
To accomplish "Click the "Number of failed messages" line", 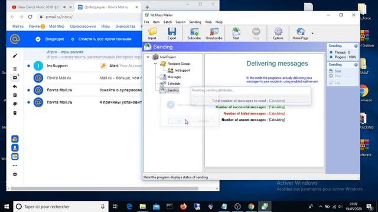I will [x=255, y=114].
